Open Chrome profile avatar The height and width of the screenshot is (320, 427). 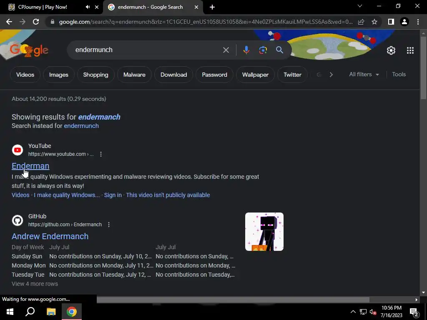point(404,22)
